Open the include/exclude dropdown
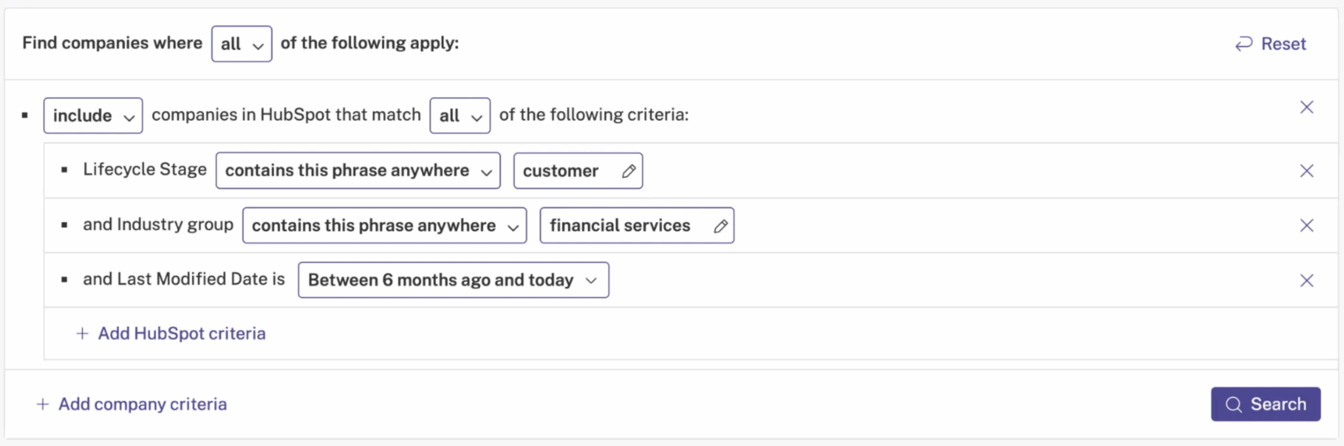The width and height of the screenshot is (1344, 446). coord(93,115)
